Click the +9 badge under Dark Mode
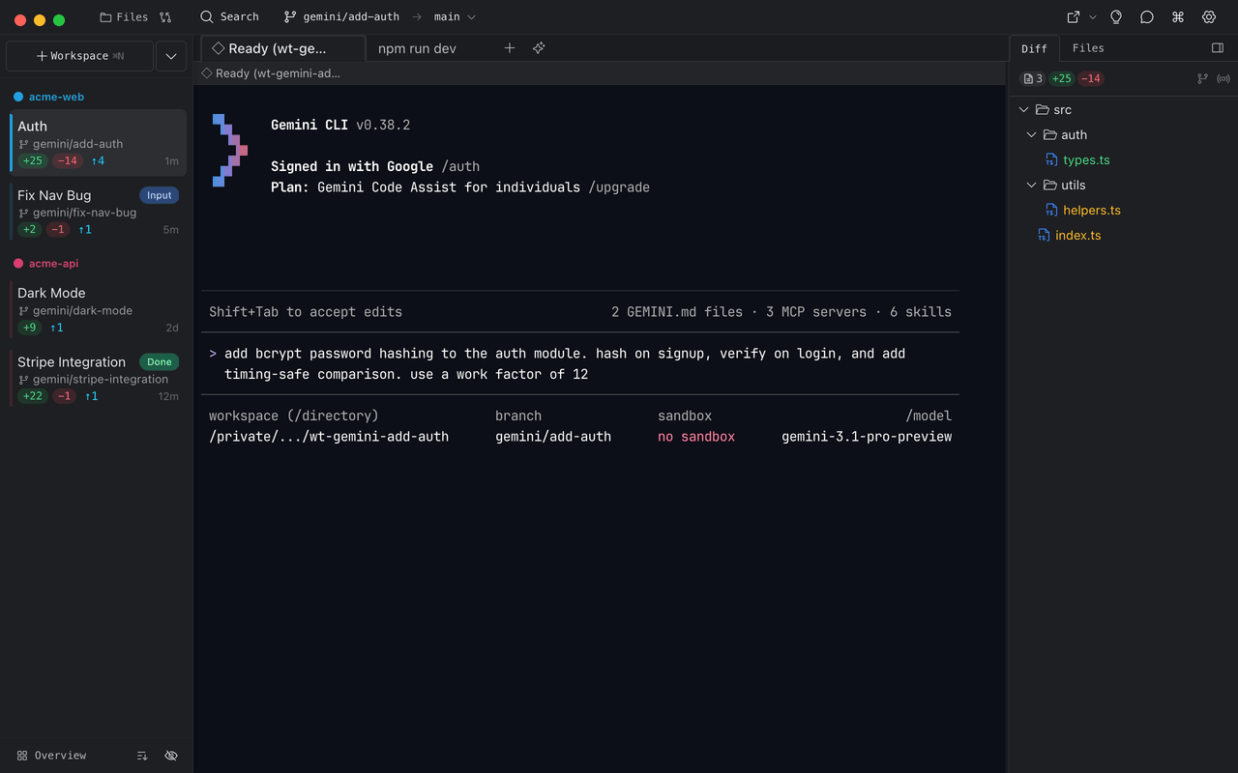The width and height of the screenshot is (1238, 773). (x=30, y=328)
